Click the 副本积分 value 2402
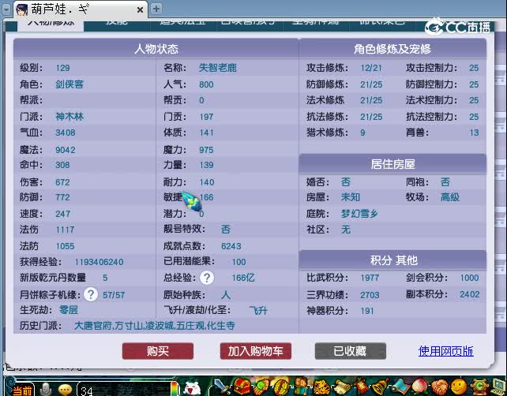This screenshot has height=396, width=507. pos(470,294)
